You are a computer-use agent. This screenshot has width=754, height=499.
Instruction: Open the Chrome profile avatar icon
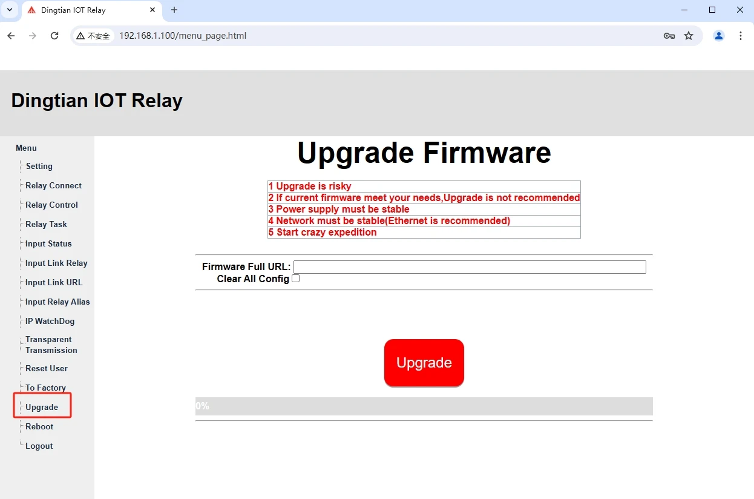point(718,36)
